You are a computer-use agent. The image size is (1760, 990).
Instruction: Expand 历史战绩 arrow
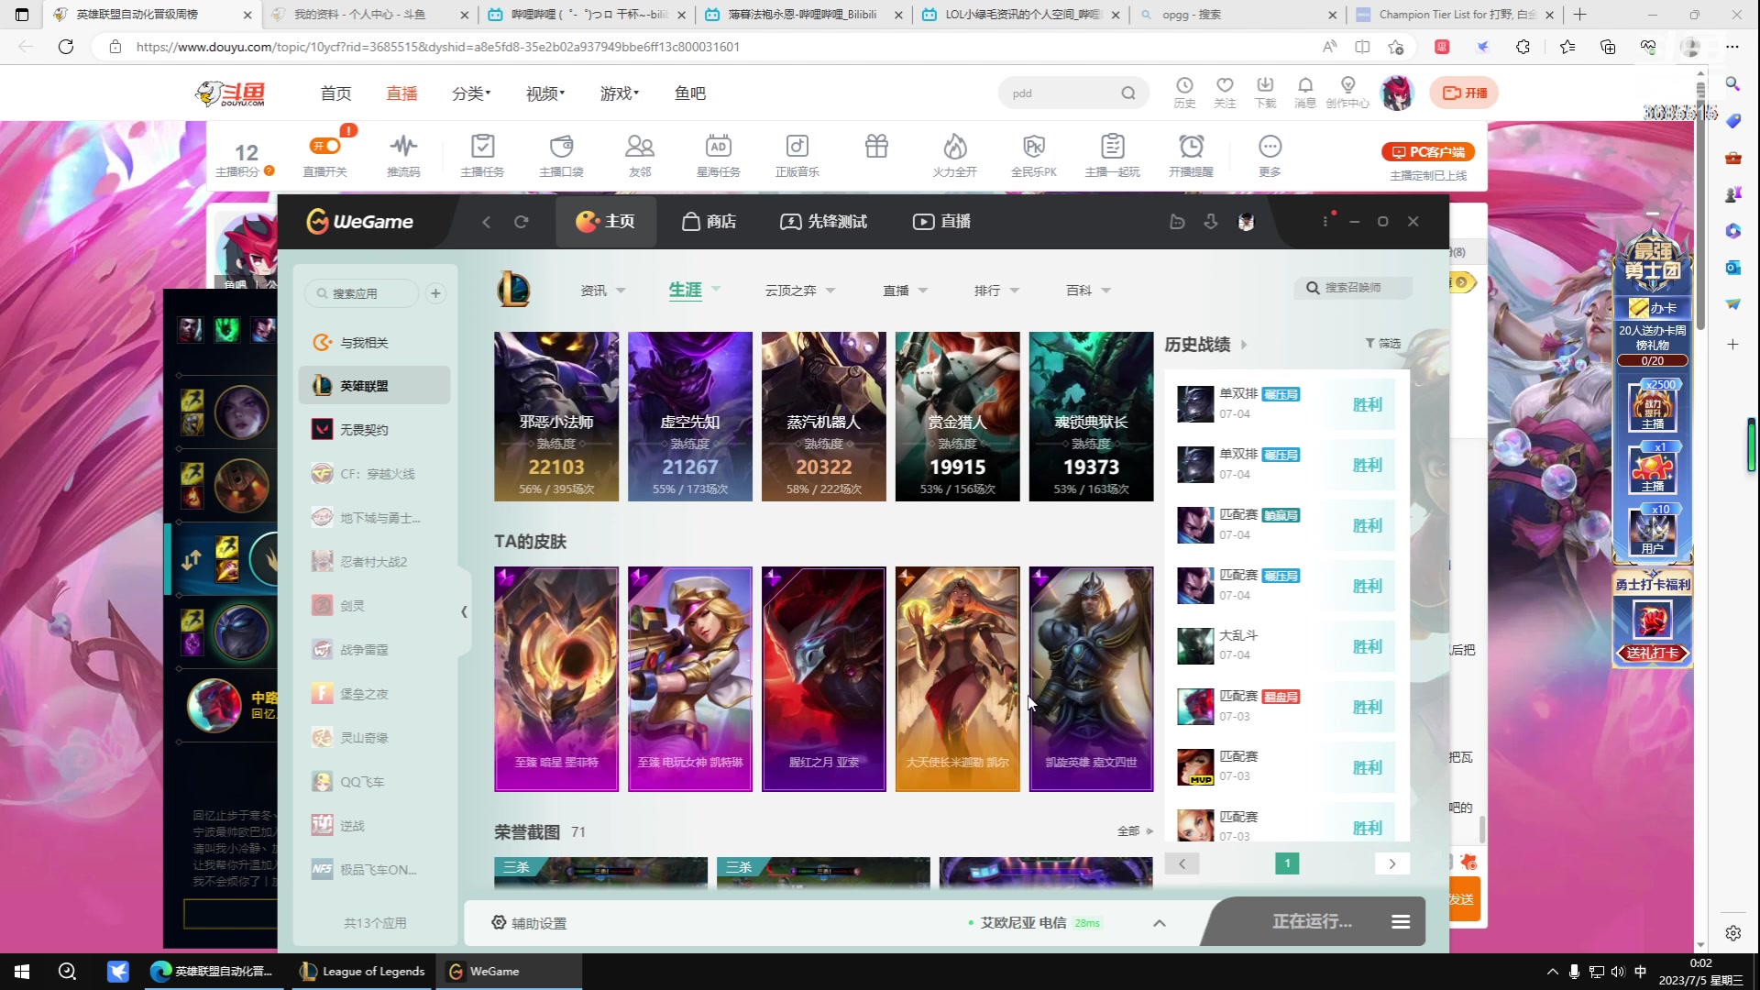click(x=1244, y=345)
